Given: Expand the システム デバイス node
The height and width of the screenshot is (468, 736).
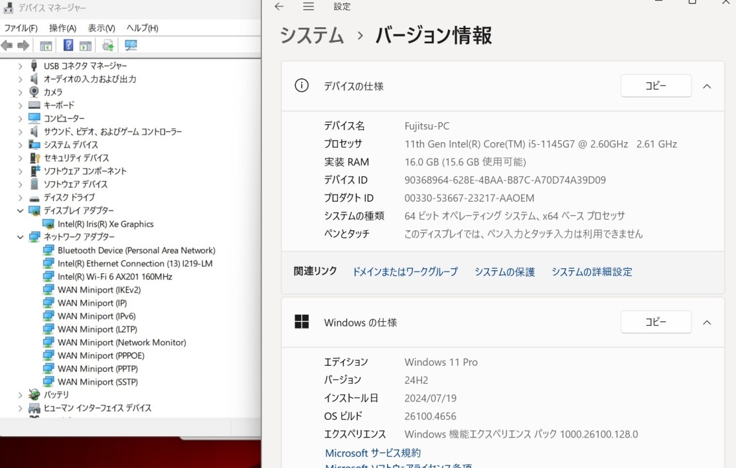Looking at the screenshot, I should click(x=20, y=145).
